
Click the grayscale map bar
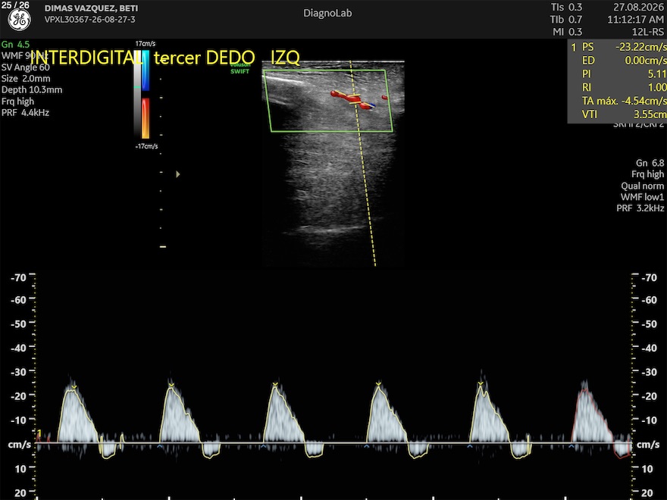tap(137, 94)
